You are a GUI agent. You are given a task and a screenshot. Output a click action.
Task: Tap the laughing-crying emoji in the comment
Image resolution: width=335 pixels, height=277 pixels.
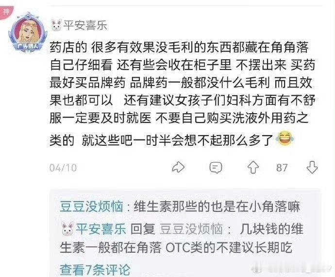[x=285, y=139]
